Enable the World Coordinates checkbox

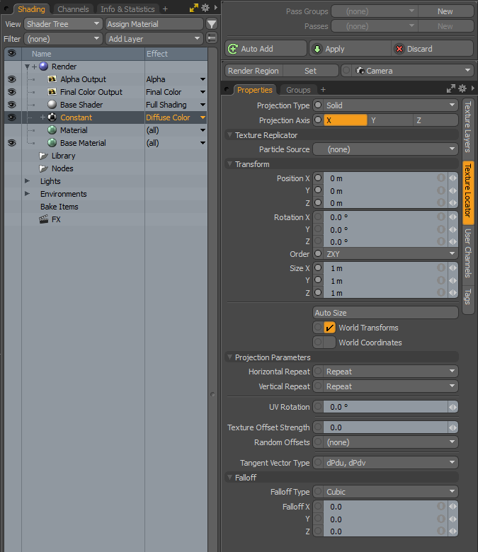tap(329, 343)
